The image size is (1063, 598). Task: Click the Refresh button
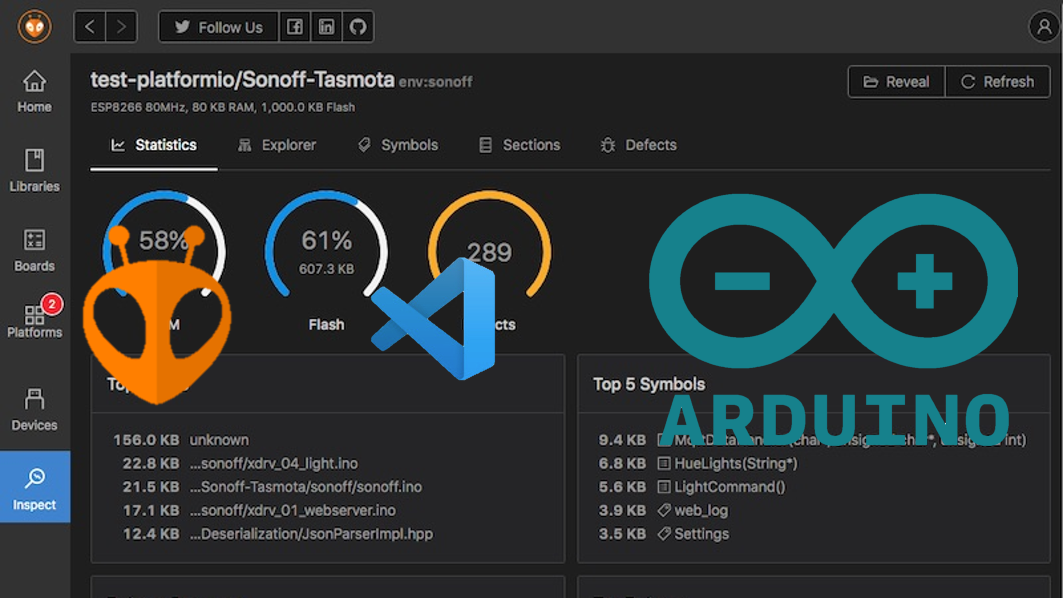(998, 82)
